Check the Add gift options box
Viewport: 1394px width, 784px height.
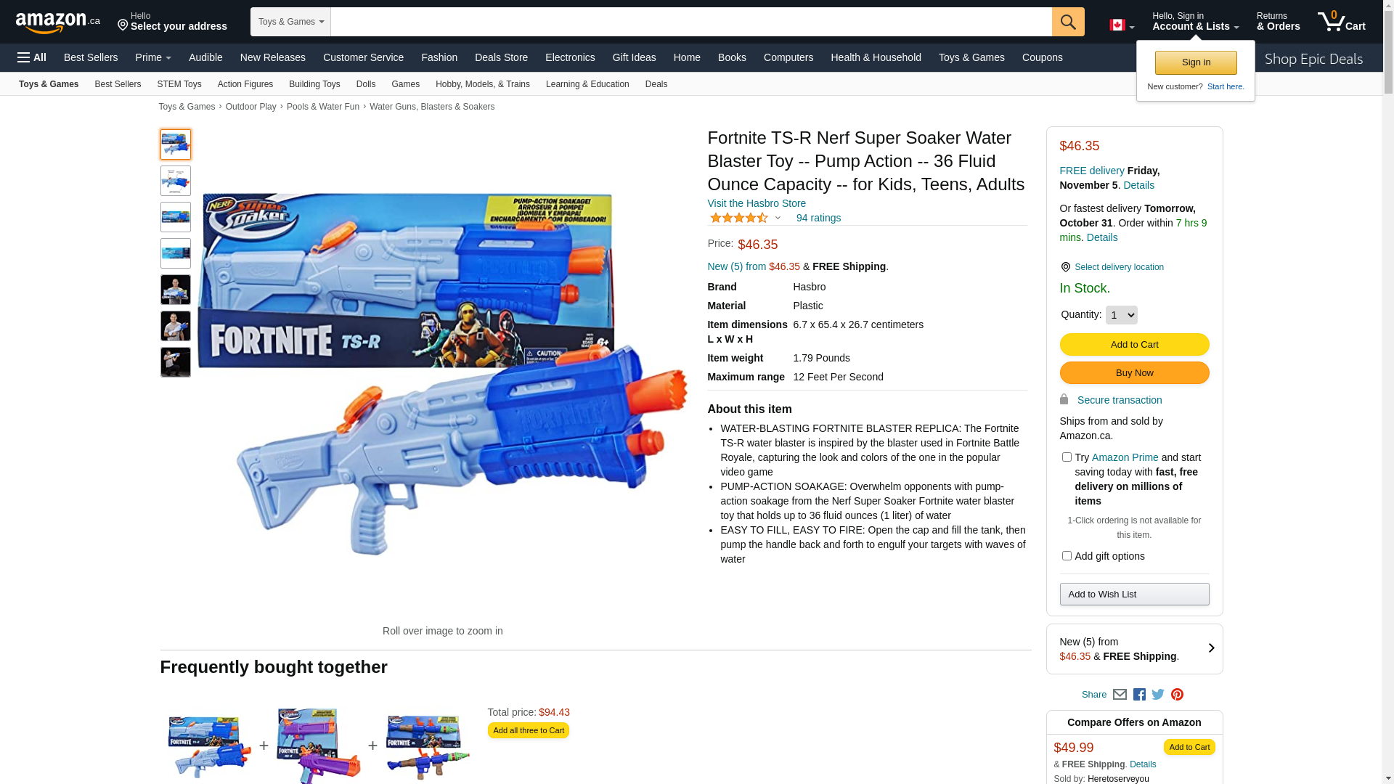[1067, 556]
